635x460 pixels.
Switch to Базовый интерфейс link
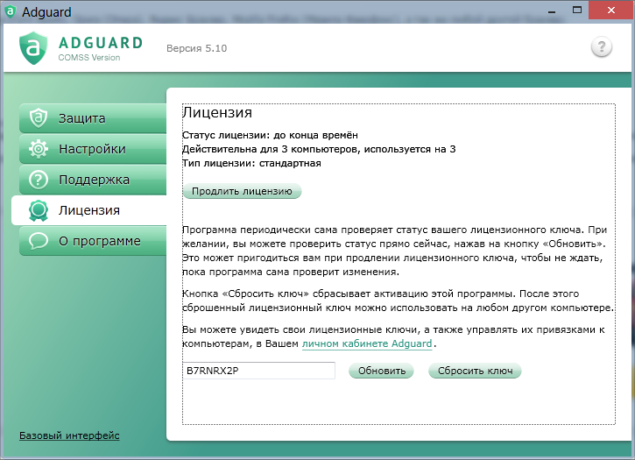click(69, 435)
